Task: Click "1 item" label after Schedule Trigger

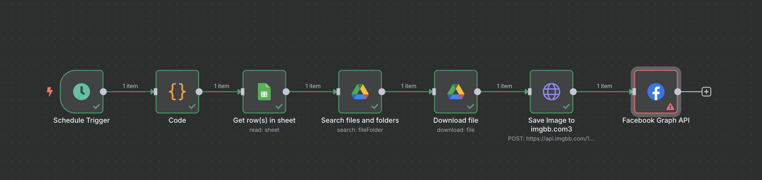Action: [130, 86]
